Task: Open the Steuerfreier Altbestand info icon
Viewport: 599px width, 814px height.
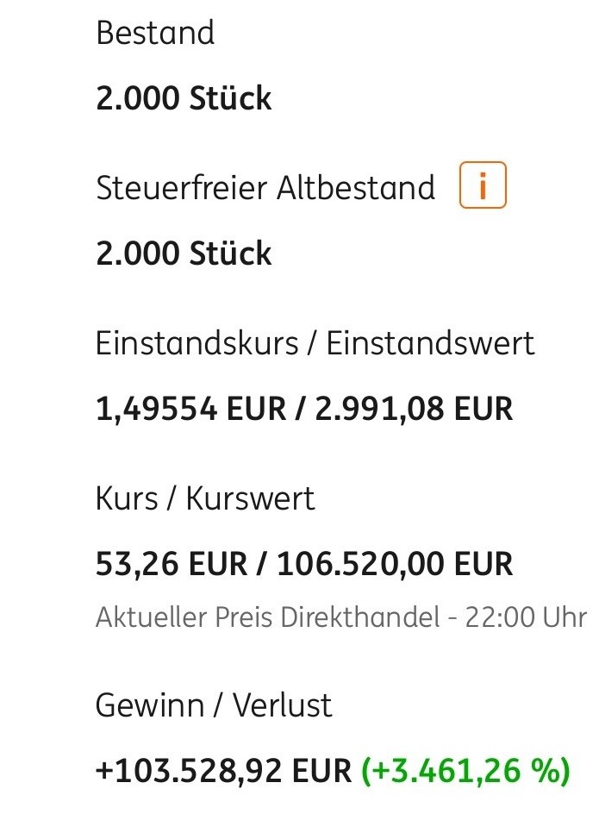Action: [x=482, y=186]
